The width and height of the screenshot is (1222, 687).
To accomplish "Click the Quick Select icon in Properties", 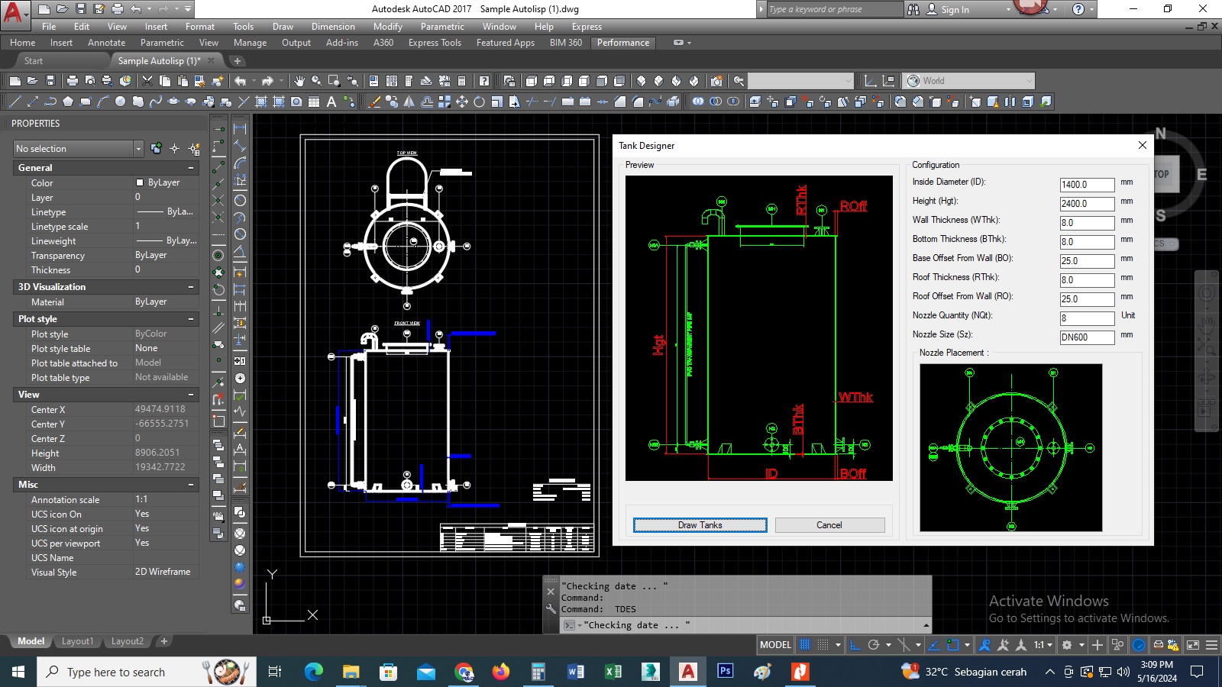I will [194, 149].
